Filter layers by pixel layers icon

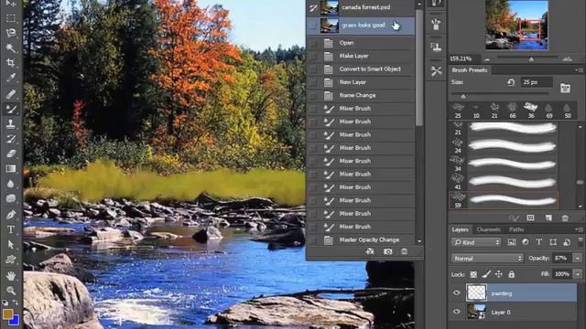click(x=512, y=242)
